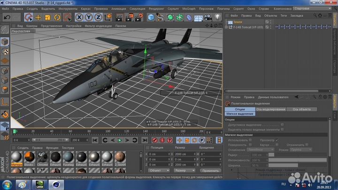
Task: Open the Объект coordinate mode dropdown
Action: (159, 171)
